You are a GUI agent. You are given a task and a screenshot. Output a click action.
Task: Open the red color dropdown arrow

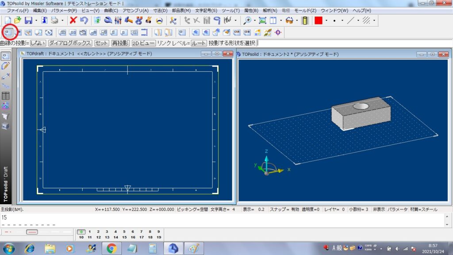point(326,20)
